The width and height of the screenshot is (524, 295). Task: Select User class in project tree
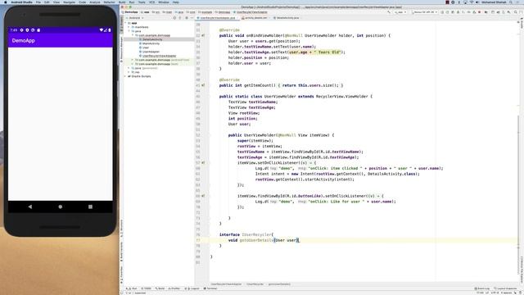click(146, 48)
